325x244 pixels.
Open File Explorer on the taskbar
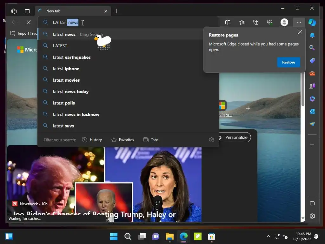point(169,236)
